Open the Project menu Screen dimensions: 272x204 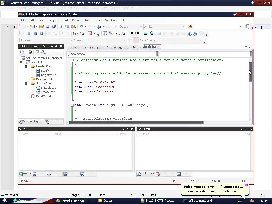coord(53,20)
